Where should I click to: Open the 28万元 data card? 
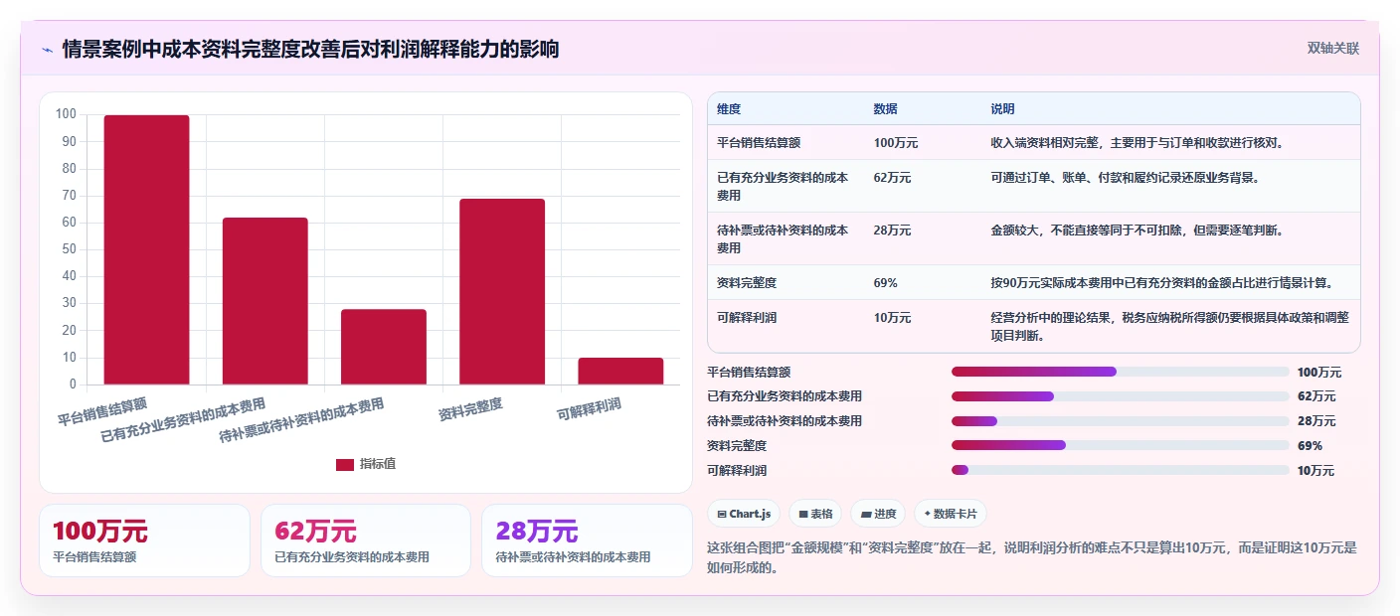click(x=587, y=540)
